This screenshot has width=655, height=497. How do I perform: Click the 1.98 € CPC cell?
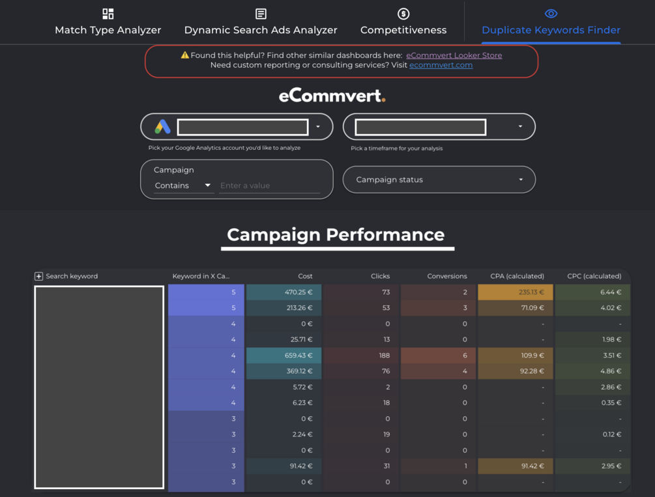pyautogui.click(x=592, y=339)
